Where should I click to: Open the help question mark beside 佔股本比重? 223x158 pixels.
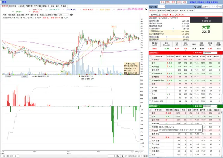pos(167,37)
